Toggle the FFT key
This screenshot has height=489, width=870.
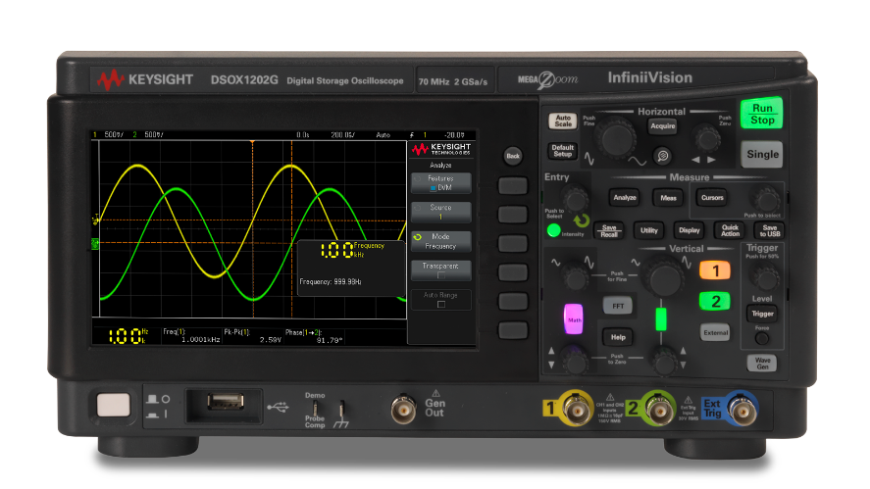618,306
